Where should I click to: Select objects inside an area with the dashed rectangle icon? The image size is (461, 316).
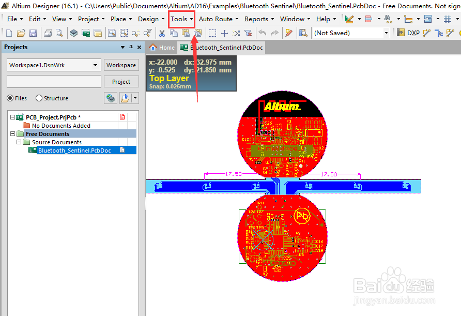pyautogui.click(x=212, y=33)
